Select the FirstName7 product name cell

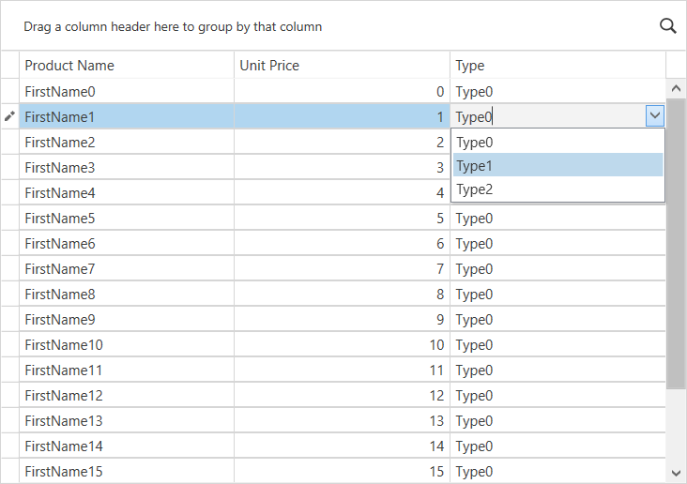tap(127, 268)
